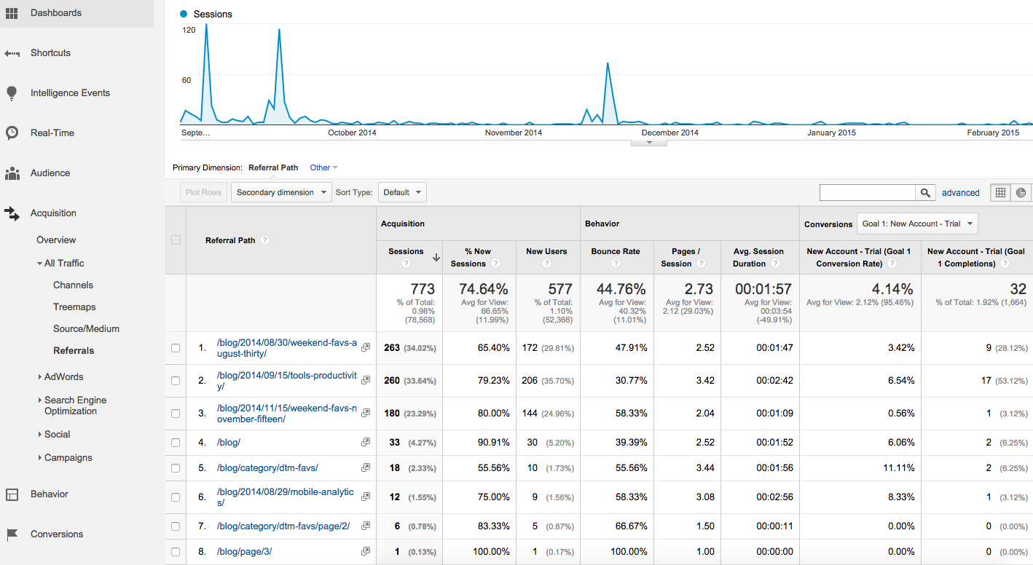The height and width of the screenshot is (565, 1033).
Task: Click inside the table search field
Action: coord(867,193)
